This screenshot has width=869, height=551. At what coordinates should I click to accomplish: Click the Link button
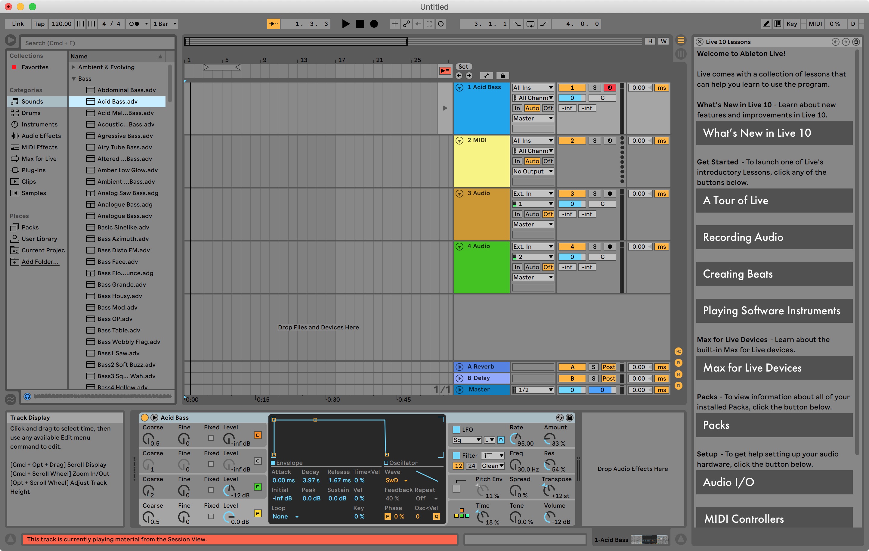click(x=18, y=24)
